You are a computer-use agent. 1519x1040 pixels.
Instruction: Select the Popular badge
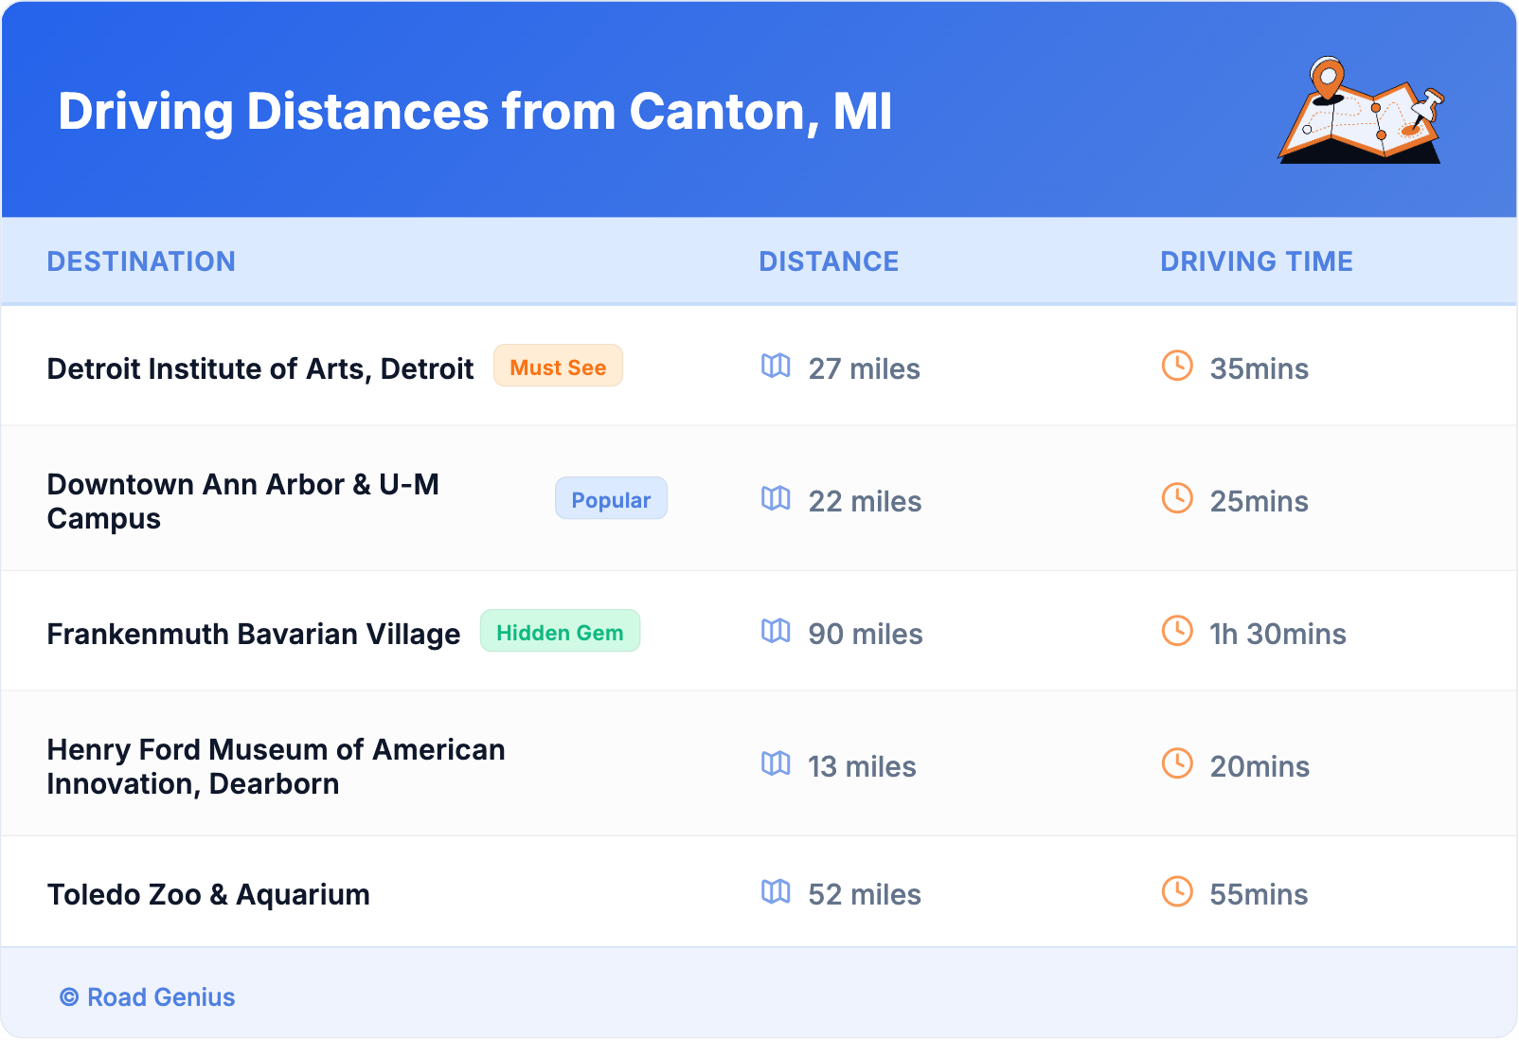click(x=611, y=499)
